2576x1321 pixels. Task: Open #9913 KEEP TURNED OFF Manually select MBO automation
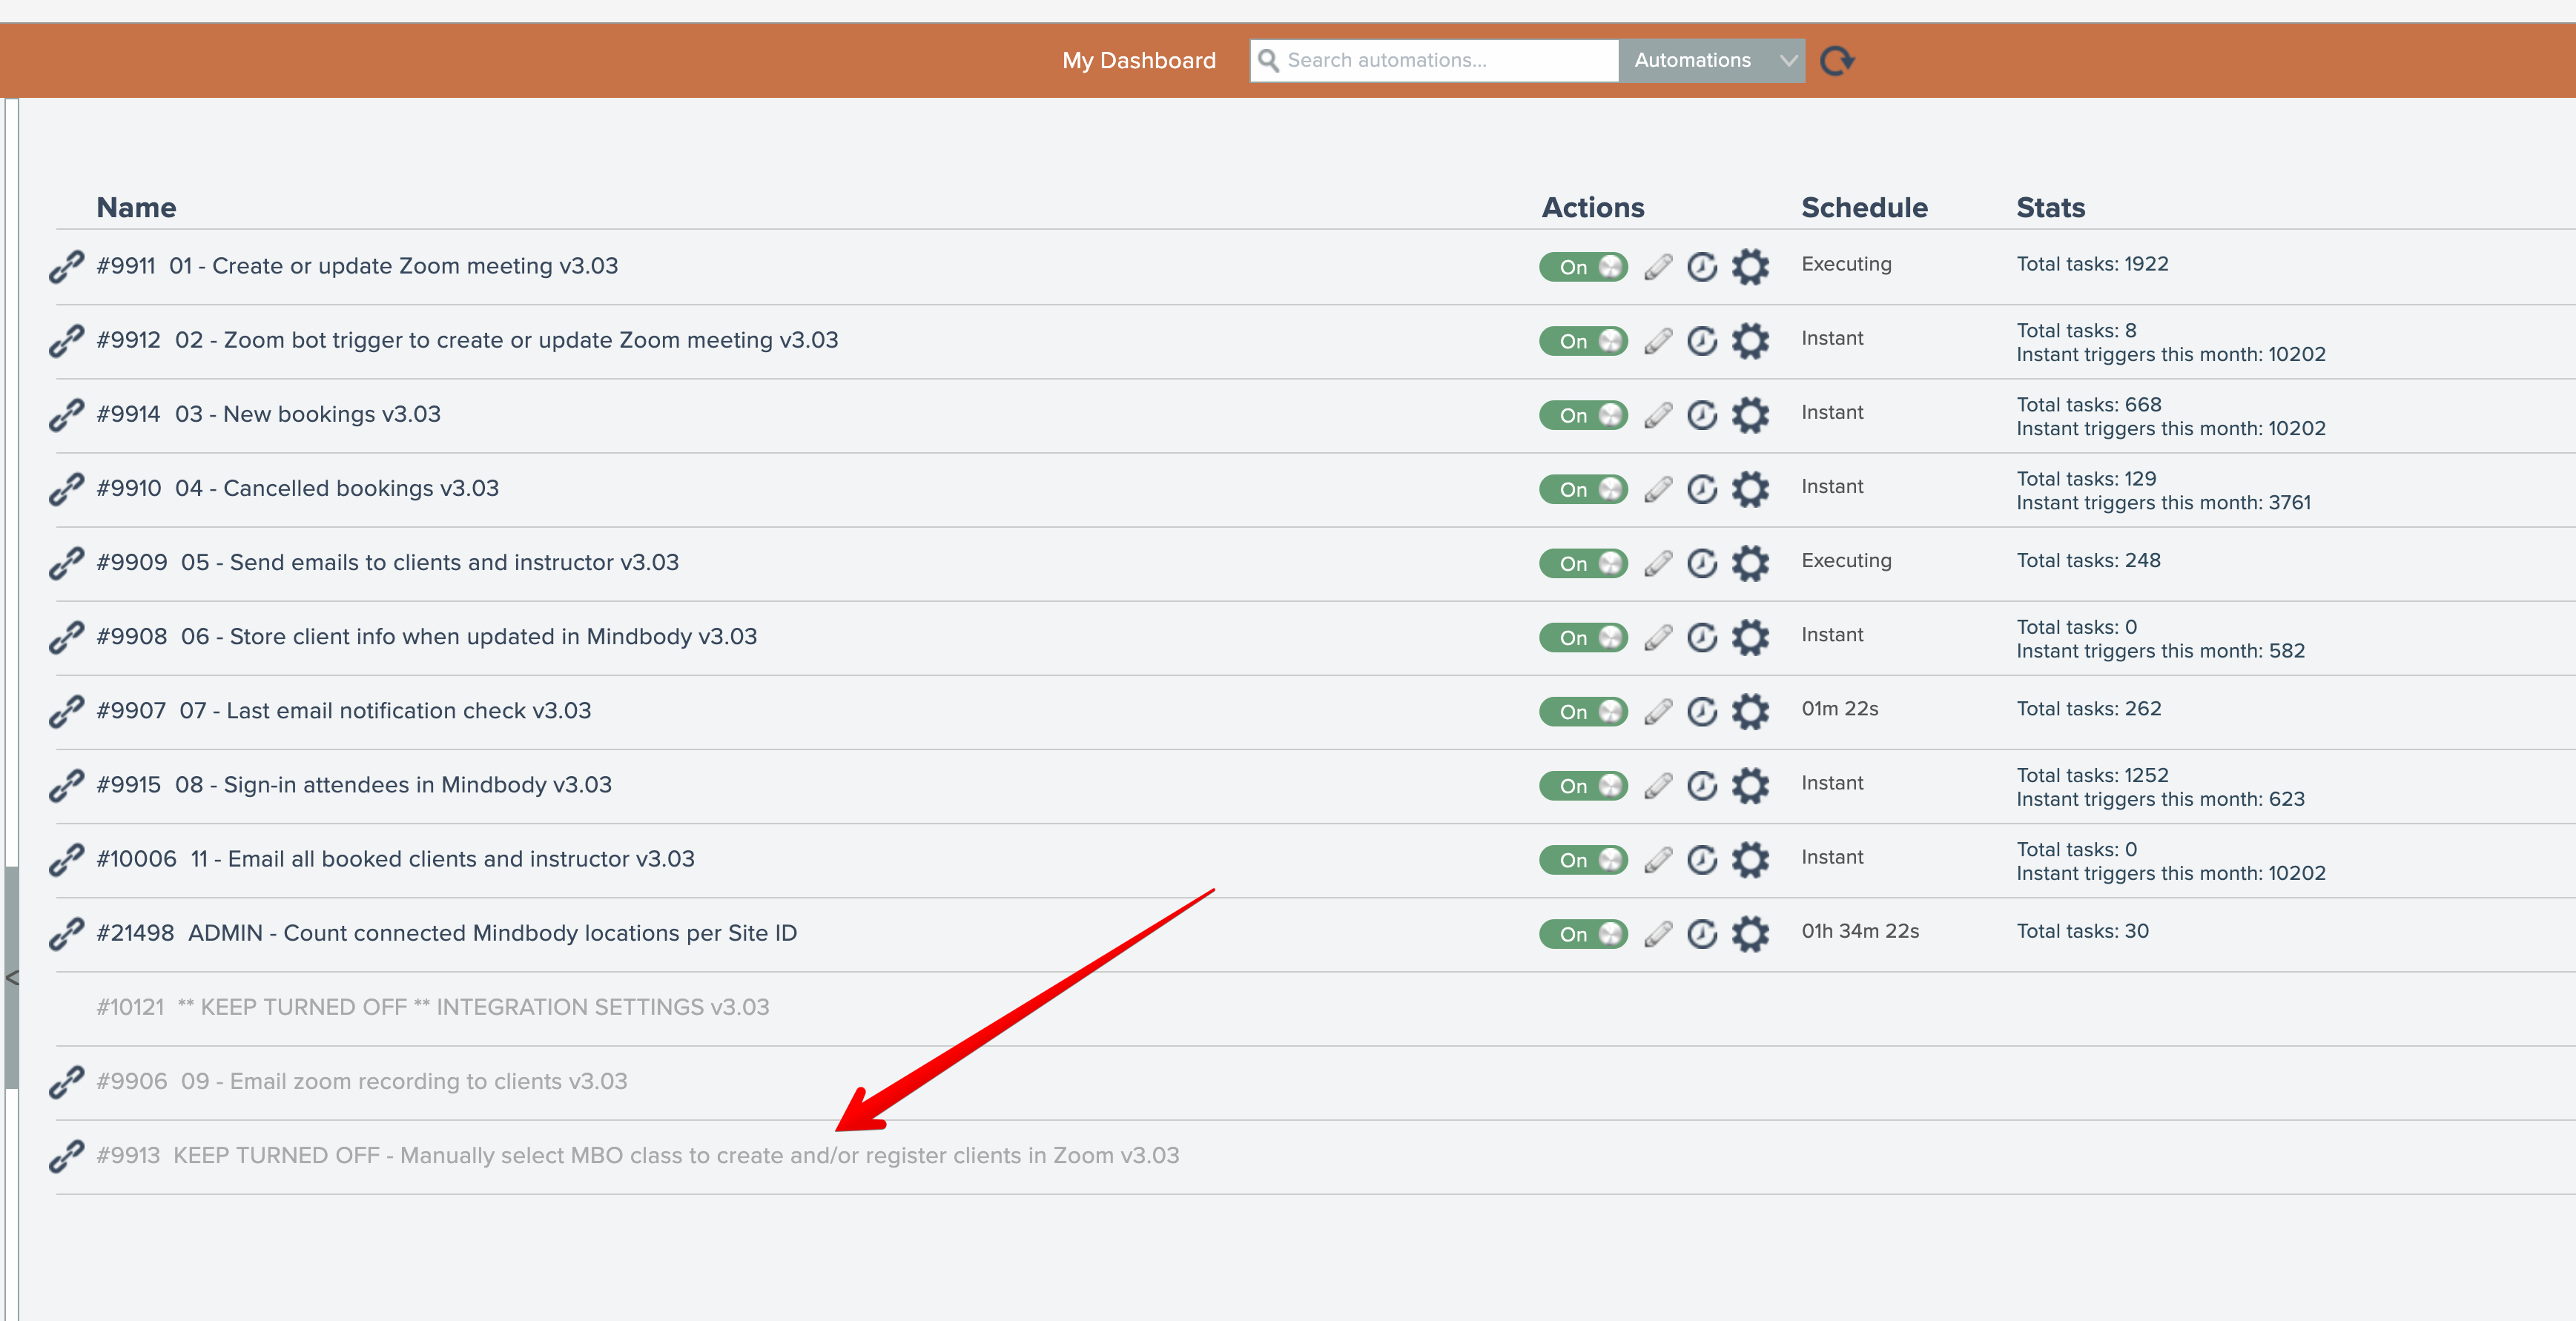click(x=637, y=1156)
